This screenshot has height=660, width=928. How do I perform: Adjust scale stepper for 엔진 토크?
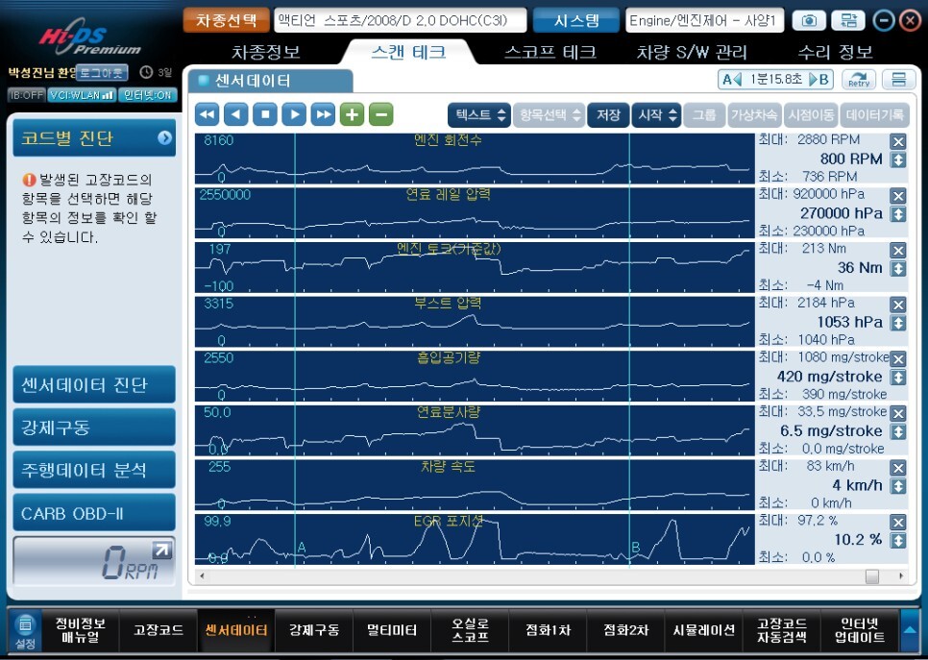[x=898, y=269]
